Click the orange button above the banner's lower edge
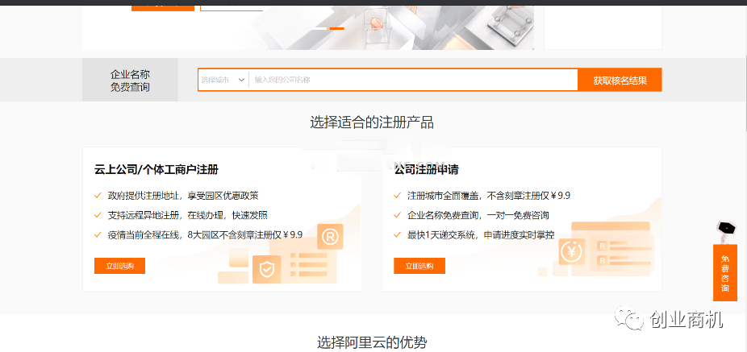The height and width of the screenshot is (352, 747). pos(162,7)
